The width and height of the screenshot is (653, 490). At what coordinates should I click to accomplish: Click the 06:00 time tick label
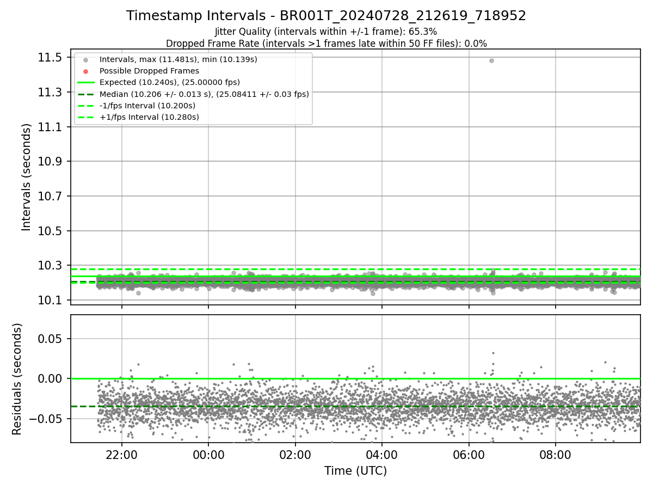(469, 455)
